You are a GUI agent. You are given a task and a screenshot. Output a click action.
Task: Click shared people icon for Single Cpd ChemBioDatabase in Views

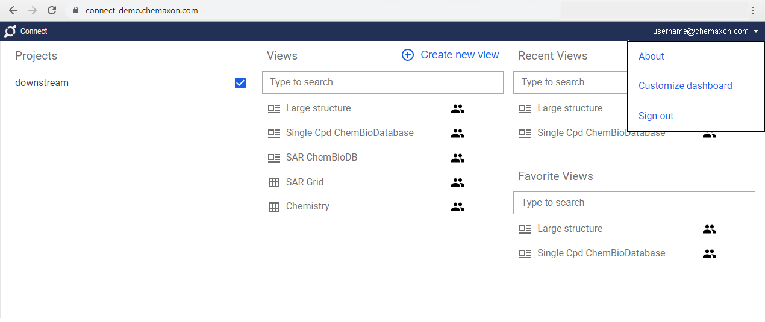click(x=458, y=134)
